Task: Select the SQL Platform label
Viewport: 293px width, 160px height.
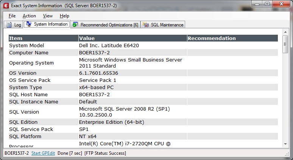Action: 25,136
